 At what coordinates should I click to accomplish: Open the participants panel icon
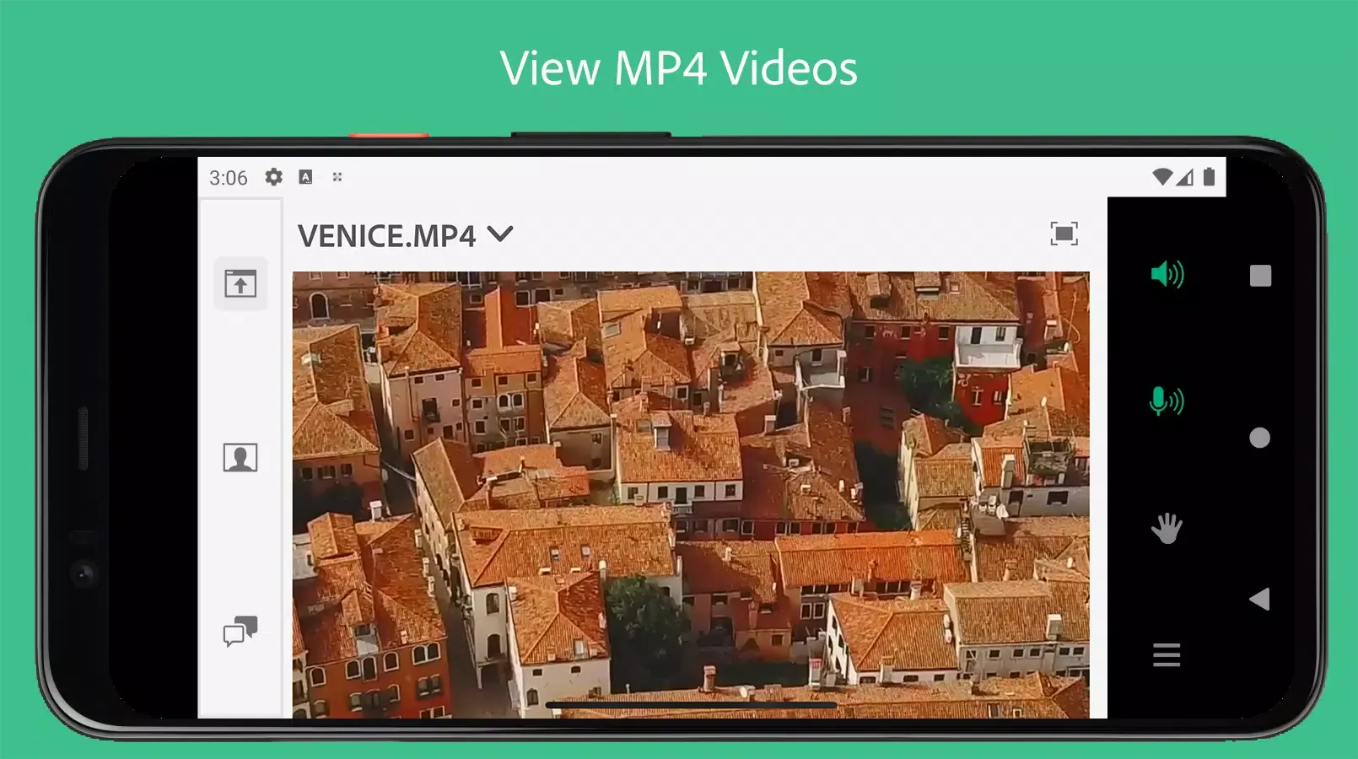tap(240, 455)
